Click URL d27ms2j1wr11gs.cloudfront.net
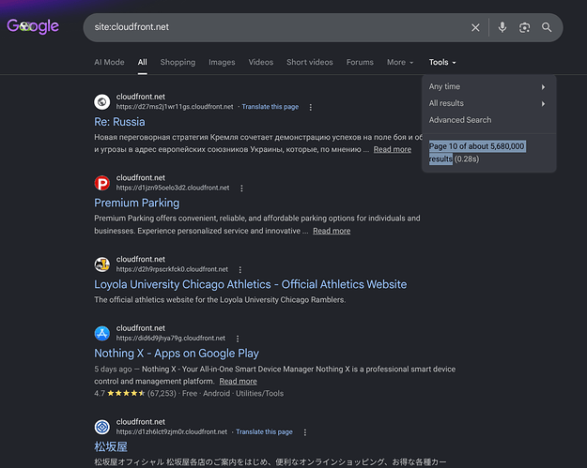587x468 pixels. pos(175,107)
